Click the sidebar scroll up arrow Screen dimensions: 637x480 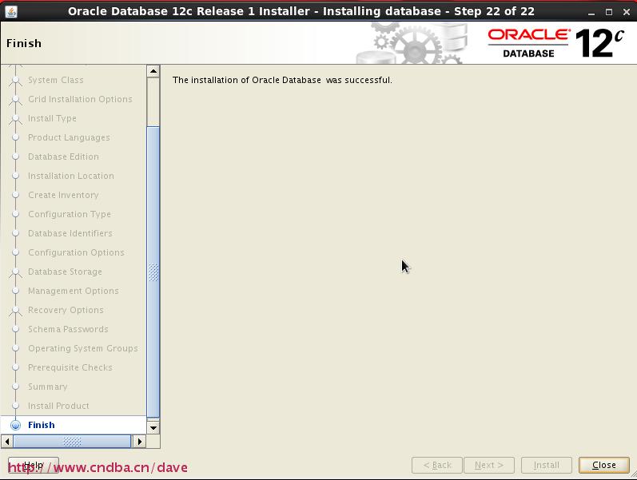click(x=153, y=71)
